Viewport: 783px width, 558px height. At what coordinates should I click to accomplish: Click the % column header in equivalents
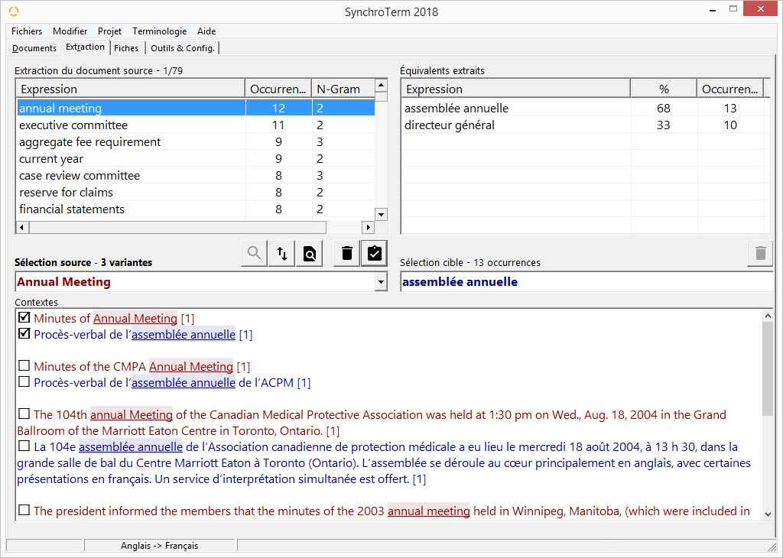tap(663, 89)
